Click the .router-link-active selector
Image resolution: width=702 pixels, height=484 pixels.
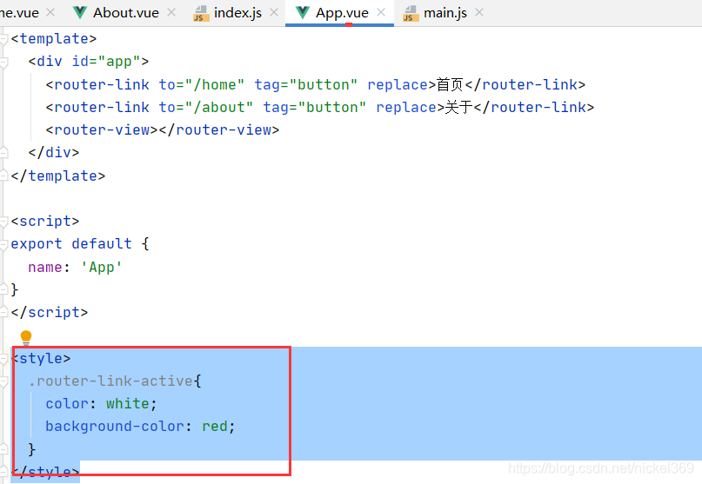click(x=110, y=381)
